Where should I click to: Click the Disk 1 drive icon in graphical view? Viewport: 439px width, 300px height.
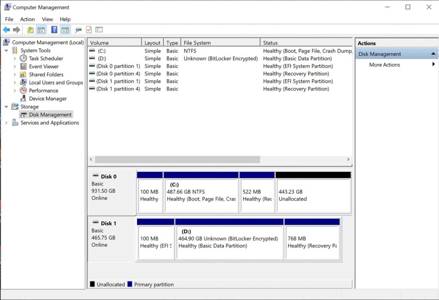click(96, 222)
